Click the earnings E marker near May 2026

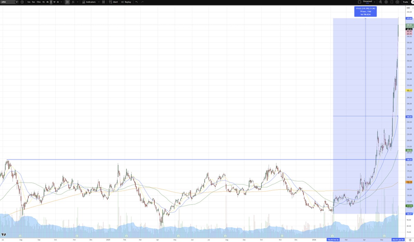pos(384,236)
